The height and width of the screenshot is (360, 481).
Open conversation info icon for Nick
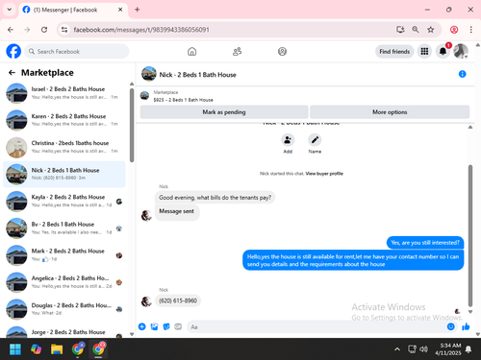click(462, 74)
